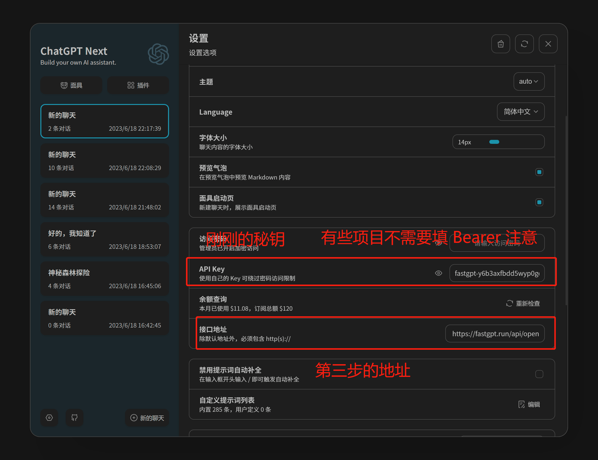
Task: Enable 禁用提示词自动补全 checkbox
Action: (x=539, y=374)
